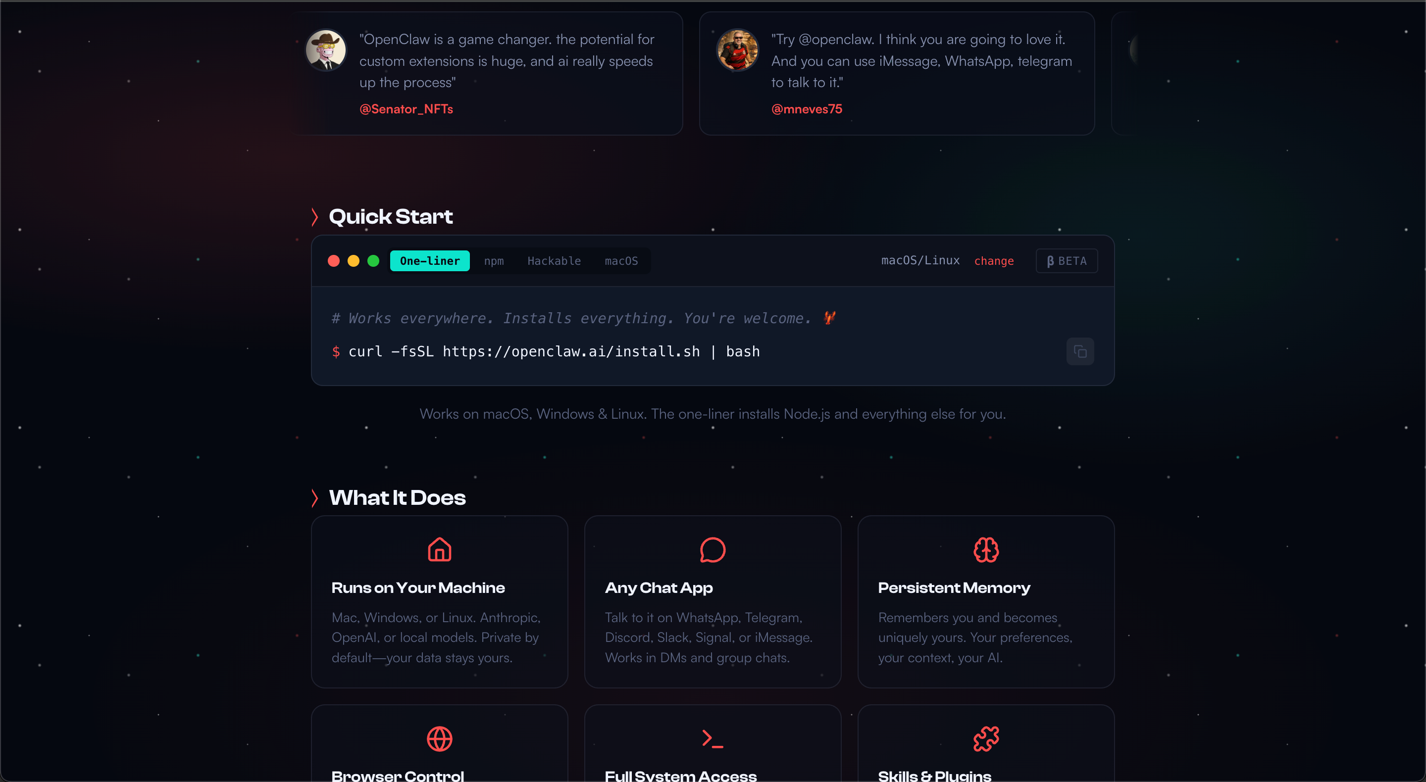Screen dimensions: 1426x782
Task: Open the @mneves75 profile link
Action: (807, 109)
